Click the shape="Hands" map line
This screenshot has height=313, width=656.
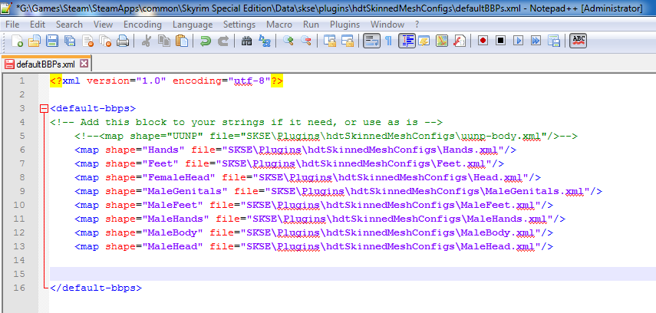tap(295, 150)
